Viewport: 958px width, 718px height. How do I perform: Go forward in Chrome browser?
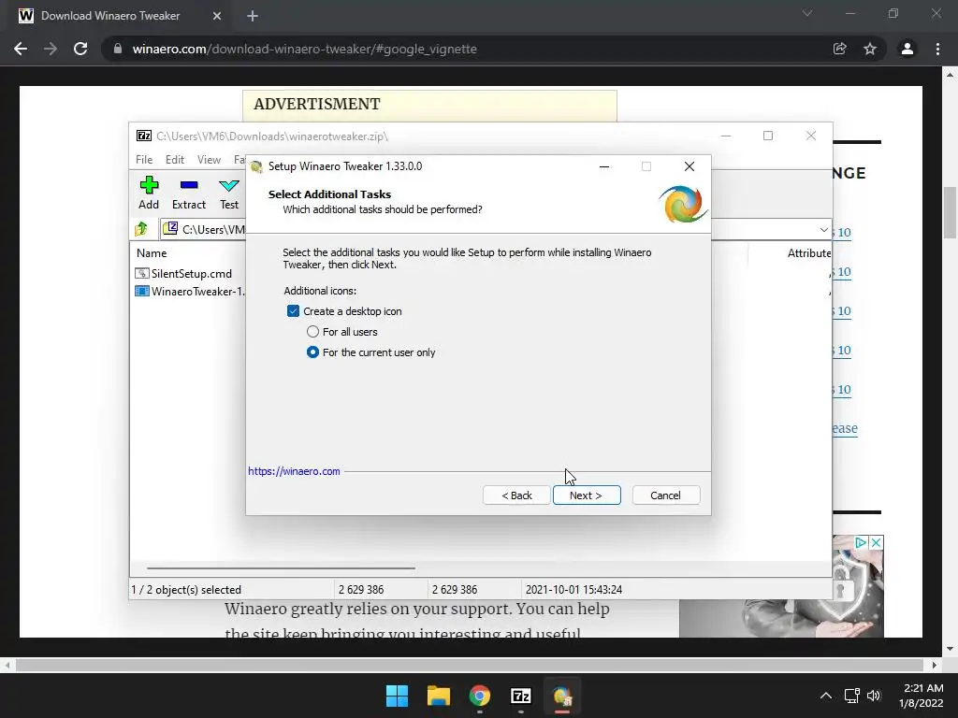click(51, 49)
